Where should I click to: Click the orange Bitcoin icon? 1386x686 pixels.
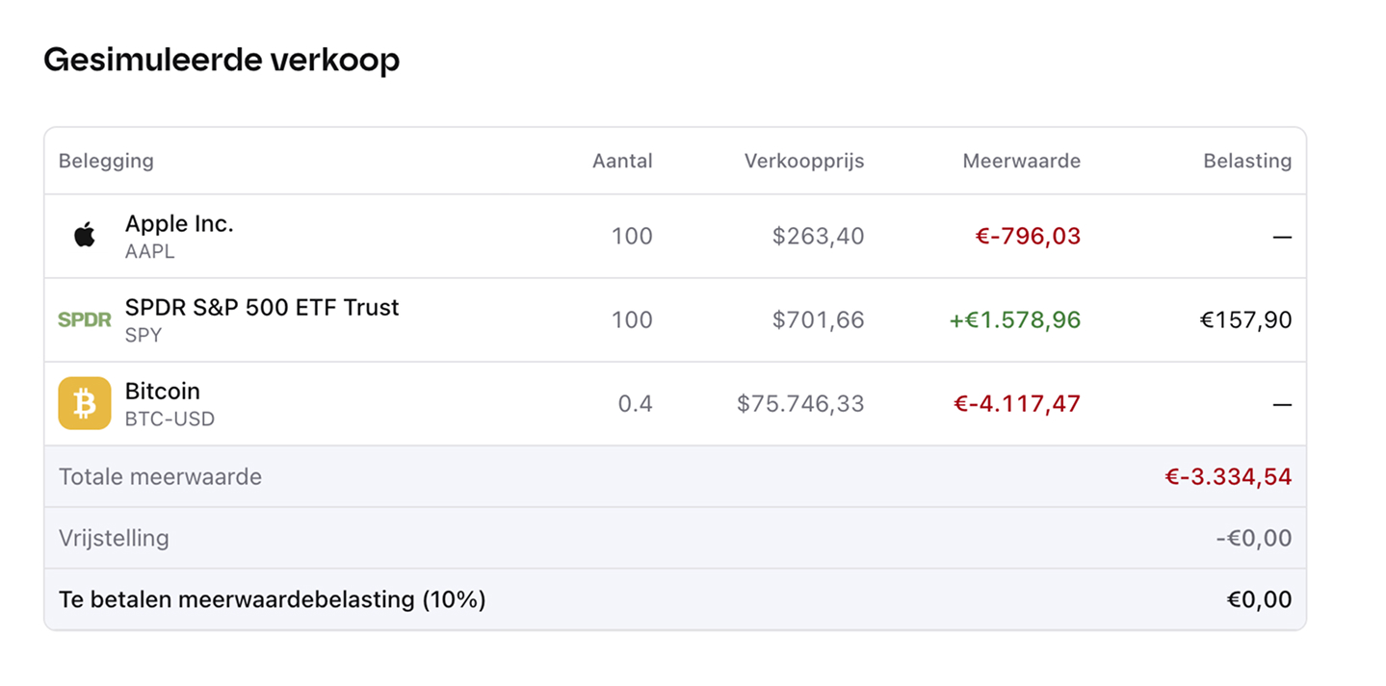pyautogui.click(x=85, y=403)
